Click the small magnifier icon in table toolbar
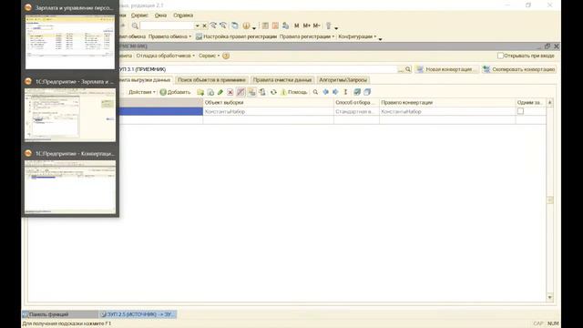583x328 pixels. [x=315, y=92]
